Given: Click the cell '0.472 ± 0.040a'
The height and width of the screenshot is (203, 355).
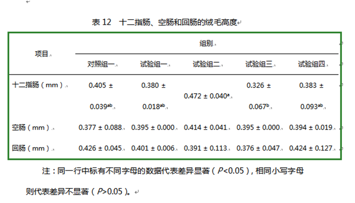Looking at the screenshot, I should tap(207, 96).
